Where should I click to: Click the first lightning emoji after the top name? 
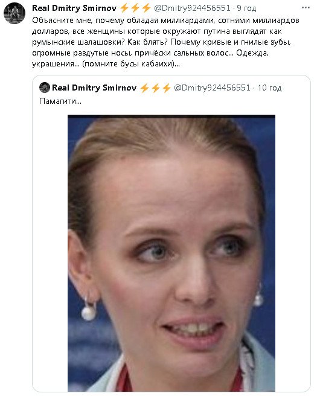[x=124, y=8]
